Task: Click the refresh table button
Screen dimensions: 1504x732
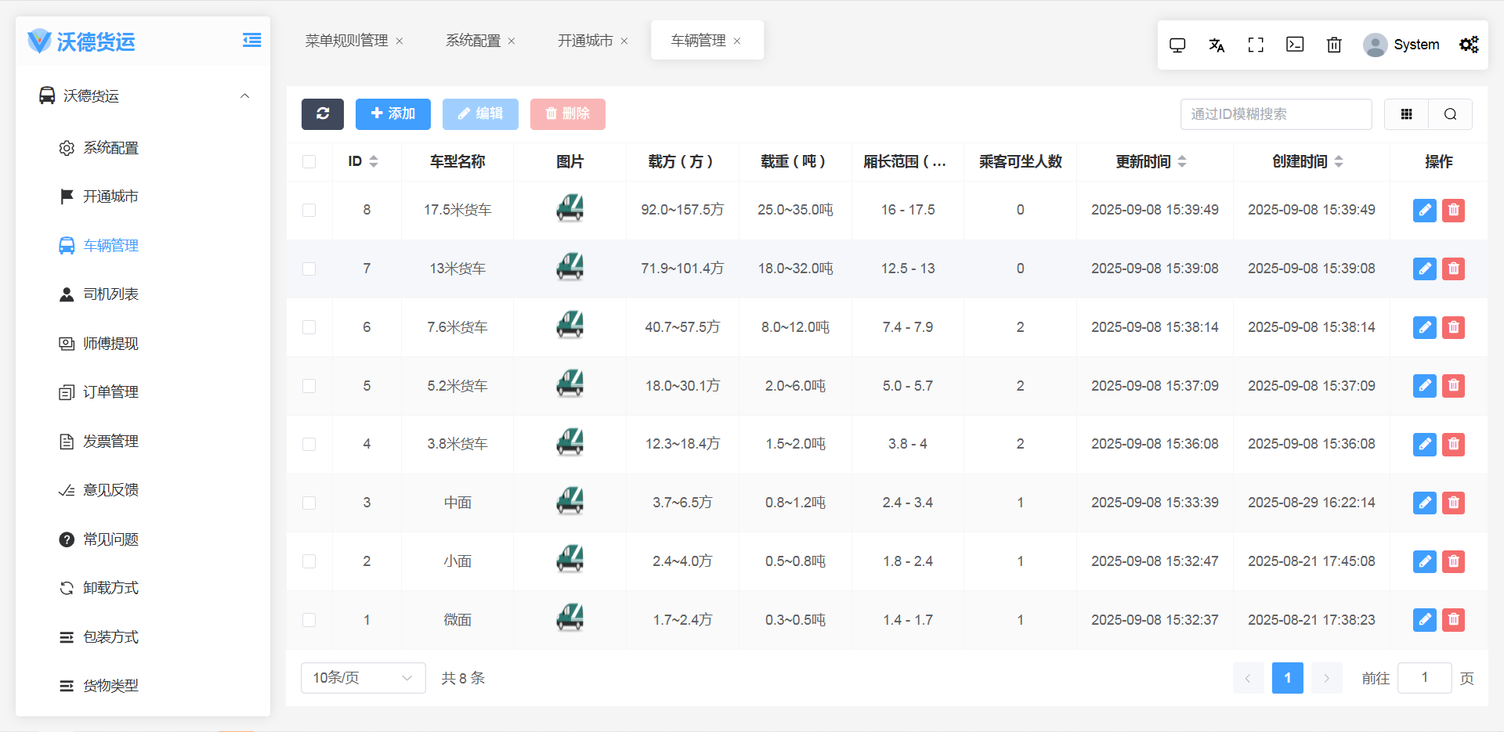Action: coord(322,114)
